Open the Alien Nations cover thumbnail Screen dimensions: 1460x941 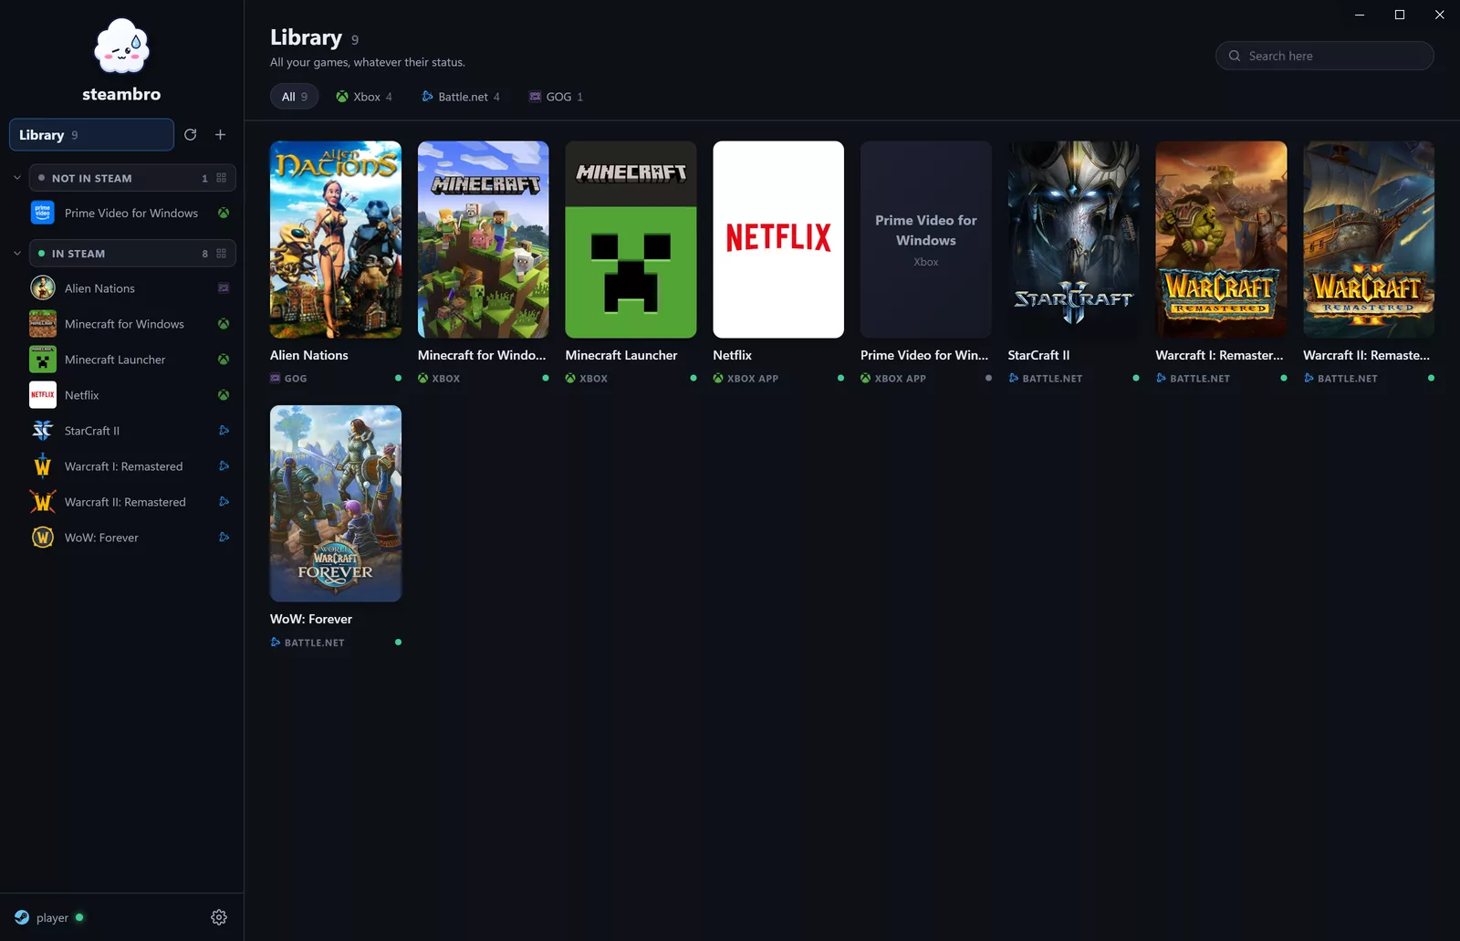(336, 239)
